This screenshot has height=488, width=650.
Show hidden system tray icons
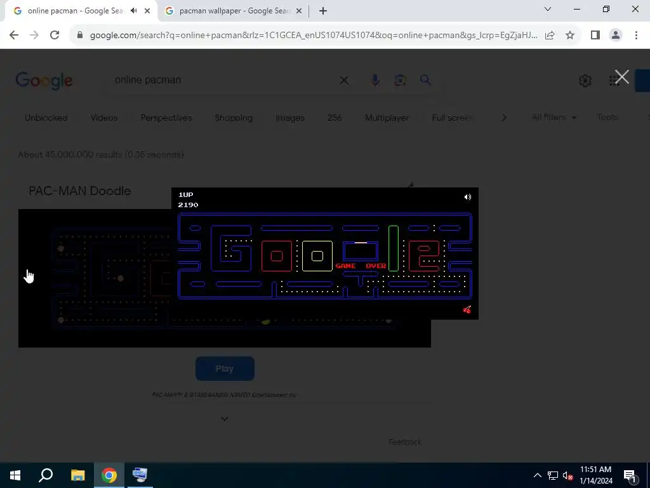[537, 475]
